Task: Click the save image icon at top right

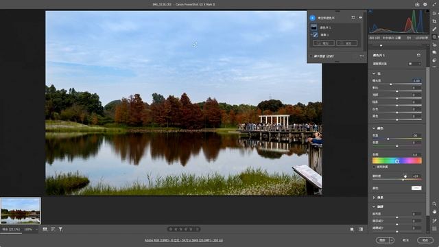Action: point(417,4)
